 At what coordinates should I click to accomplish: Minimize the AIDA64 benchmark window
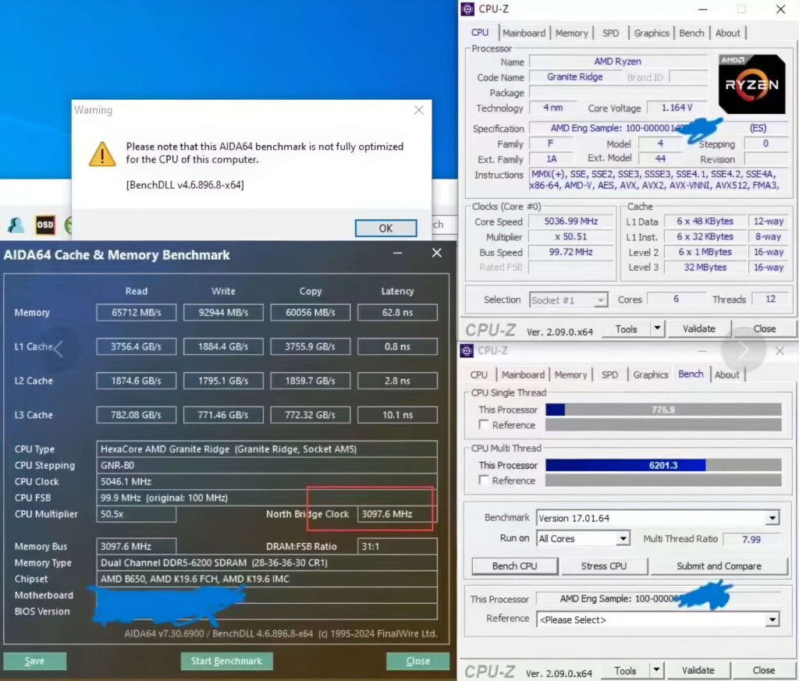click(x=397, y=254)
